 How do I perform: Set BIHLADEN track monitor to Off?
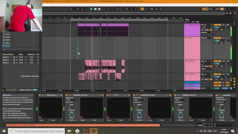(x=211, y=30)
